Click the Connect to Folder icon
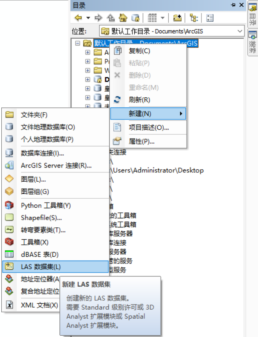This screenshot has height=337, width=258. (177, 17)
